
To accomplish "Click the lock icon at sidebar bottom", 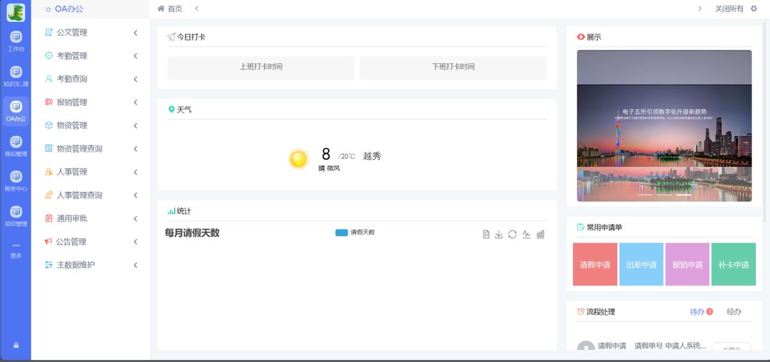I will (x=16, y=345).
